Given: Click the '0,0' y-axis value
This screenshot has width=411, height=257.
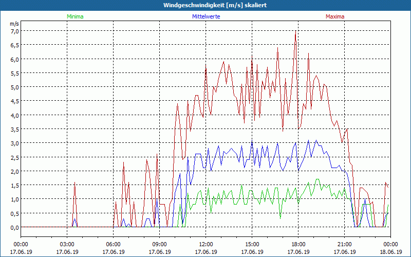Looking at the screenshot, I should pos(15,227).
